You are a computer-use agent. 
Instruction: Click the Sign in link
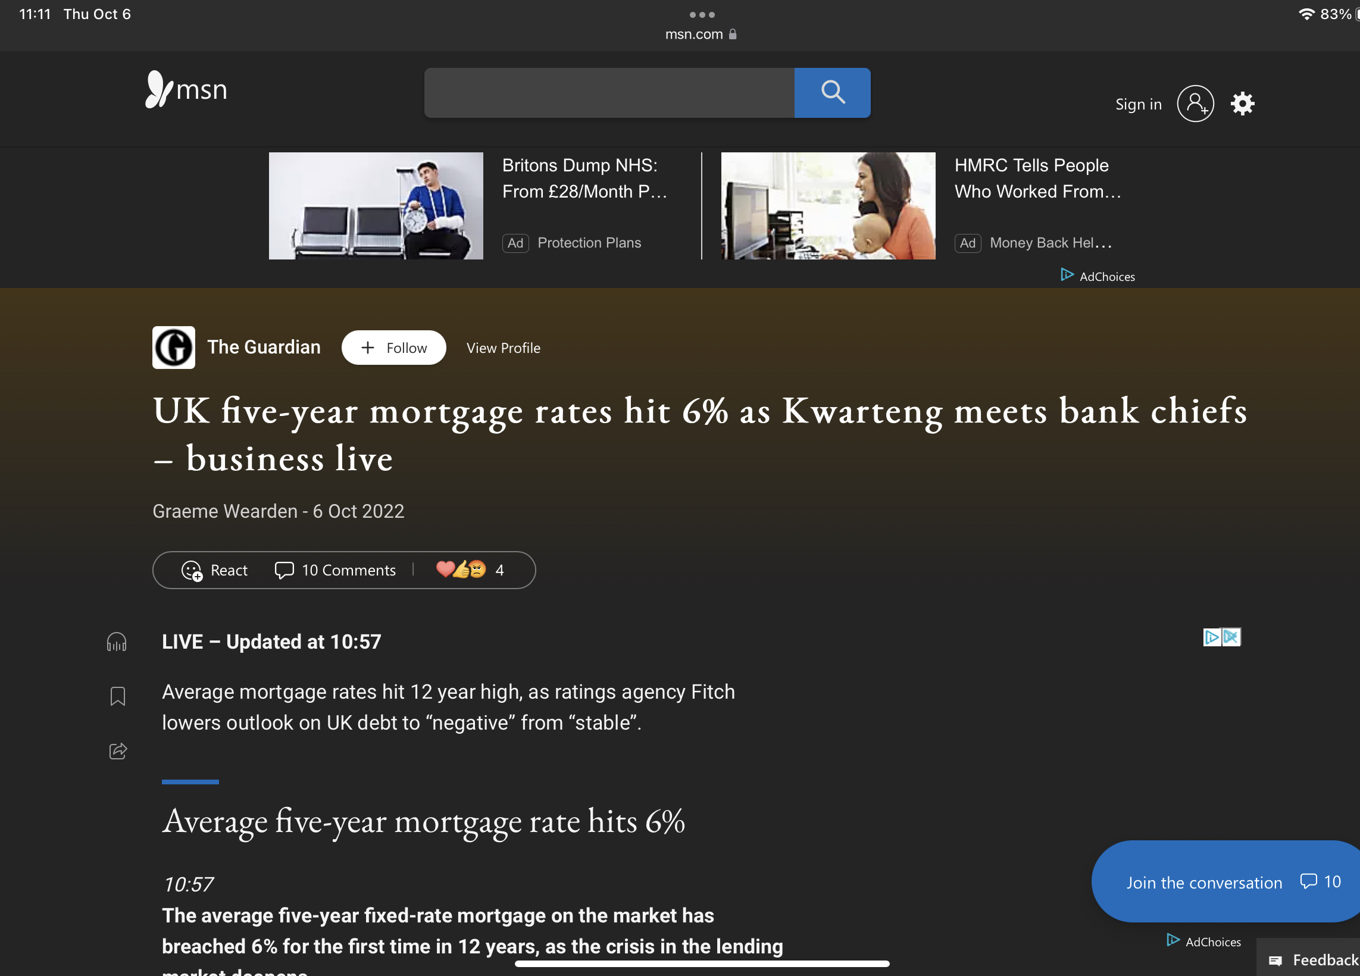point(1138,104)
